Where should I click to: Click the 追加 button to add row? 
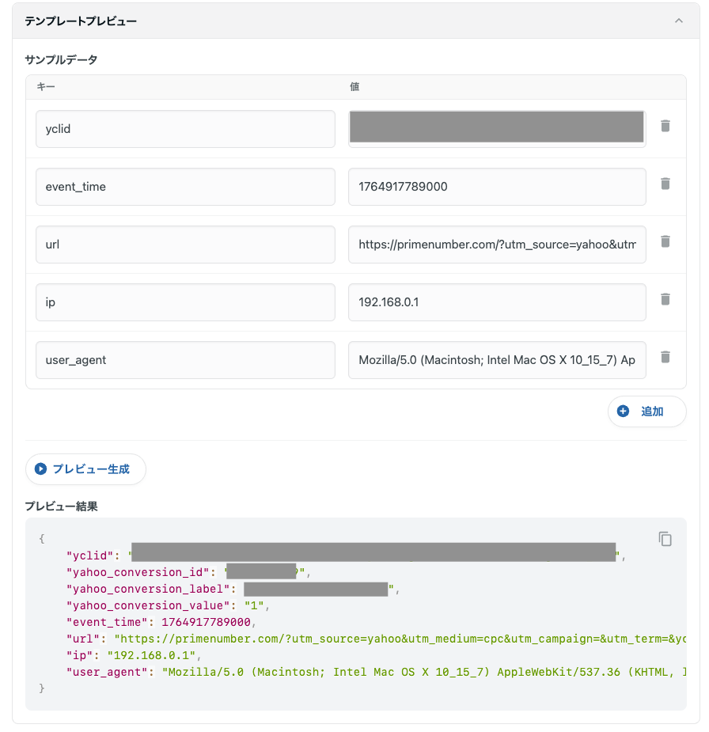coord(646,412)
